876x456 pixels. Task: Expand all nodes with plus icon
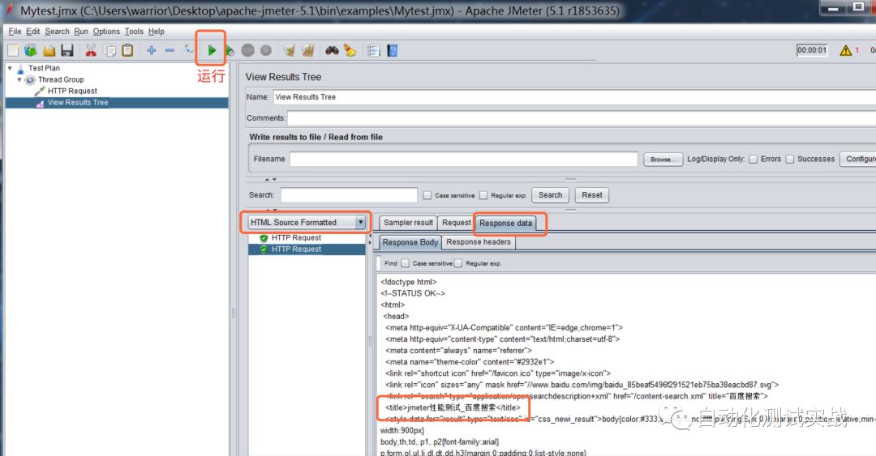(x=152, y=51)
